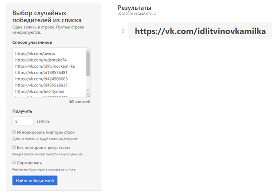
Task: Check the Сортировать option
Action: pos(14,162)
